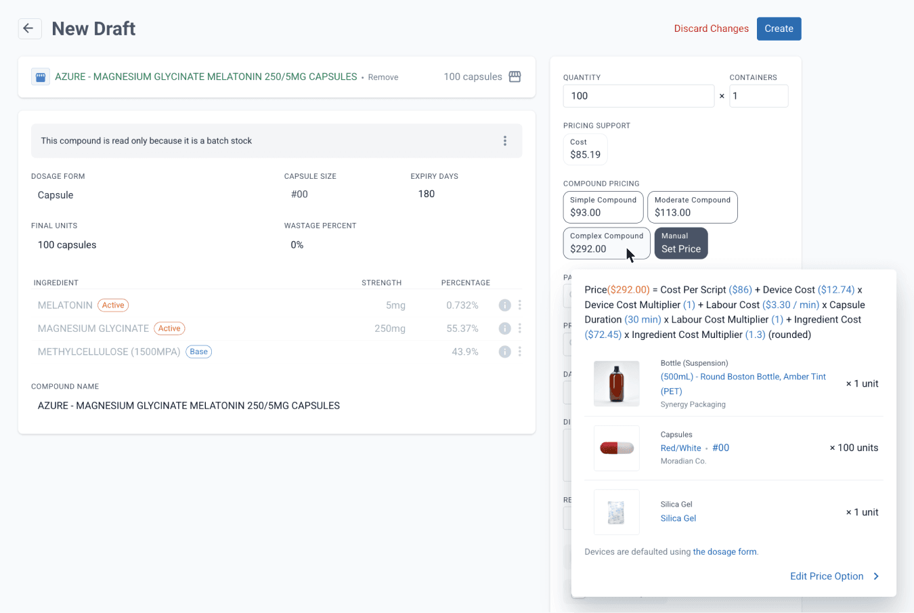
Task: Click the 5mg strength value
Action: tap(395, 305)
